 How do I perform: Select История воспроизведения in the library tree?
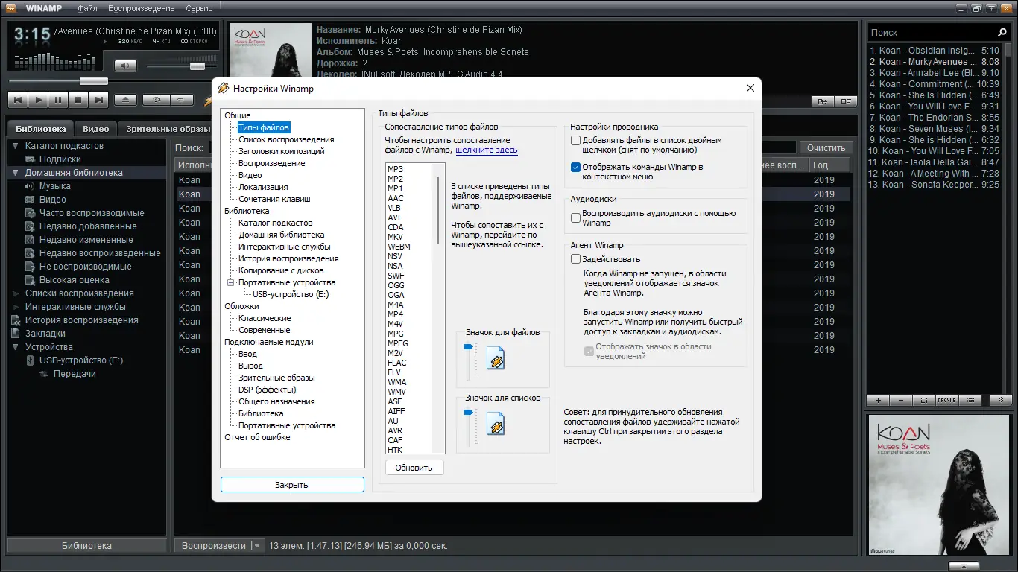82,320
